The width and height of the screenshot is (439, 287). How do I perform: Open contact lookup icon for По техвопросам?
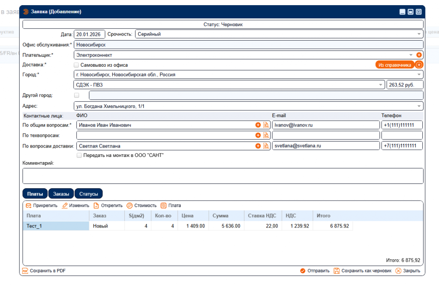click(266, 135)
